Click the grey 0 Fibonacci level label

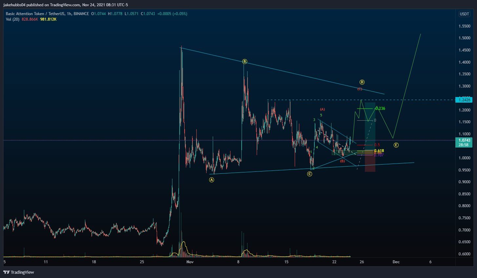click(375, 120)
